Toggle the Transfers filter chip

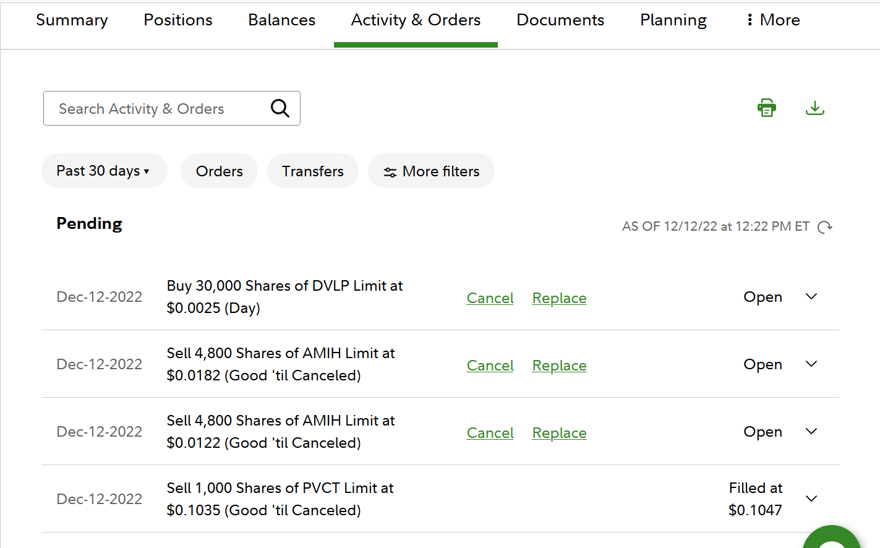tap(312, 171)
